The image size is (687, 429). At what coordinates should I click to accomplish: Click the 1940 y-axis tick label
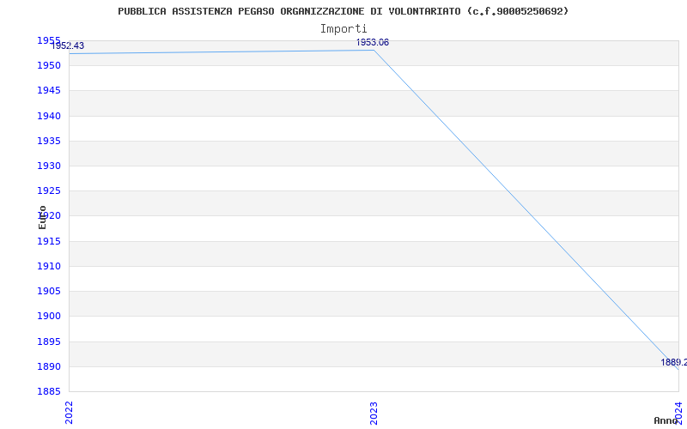[49, 116]
